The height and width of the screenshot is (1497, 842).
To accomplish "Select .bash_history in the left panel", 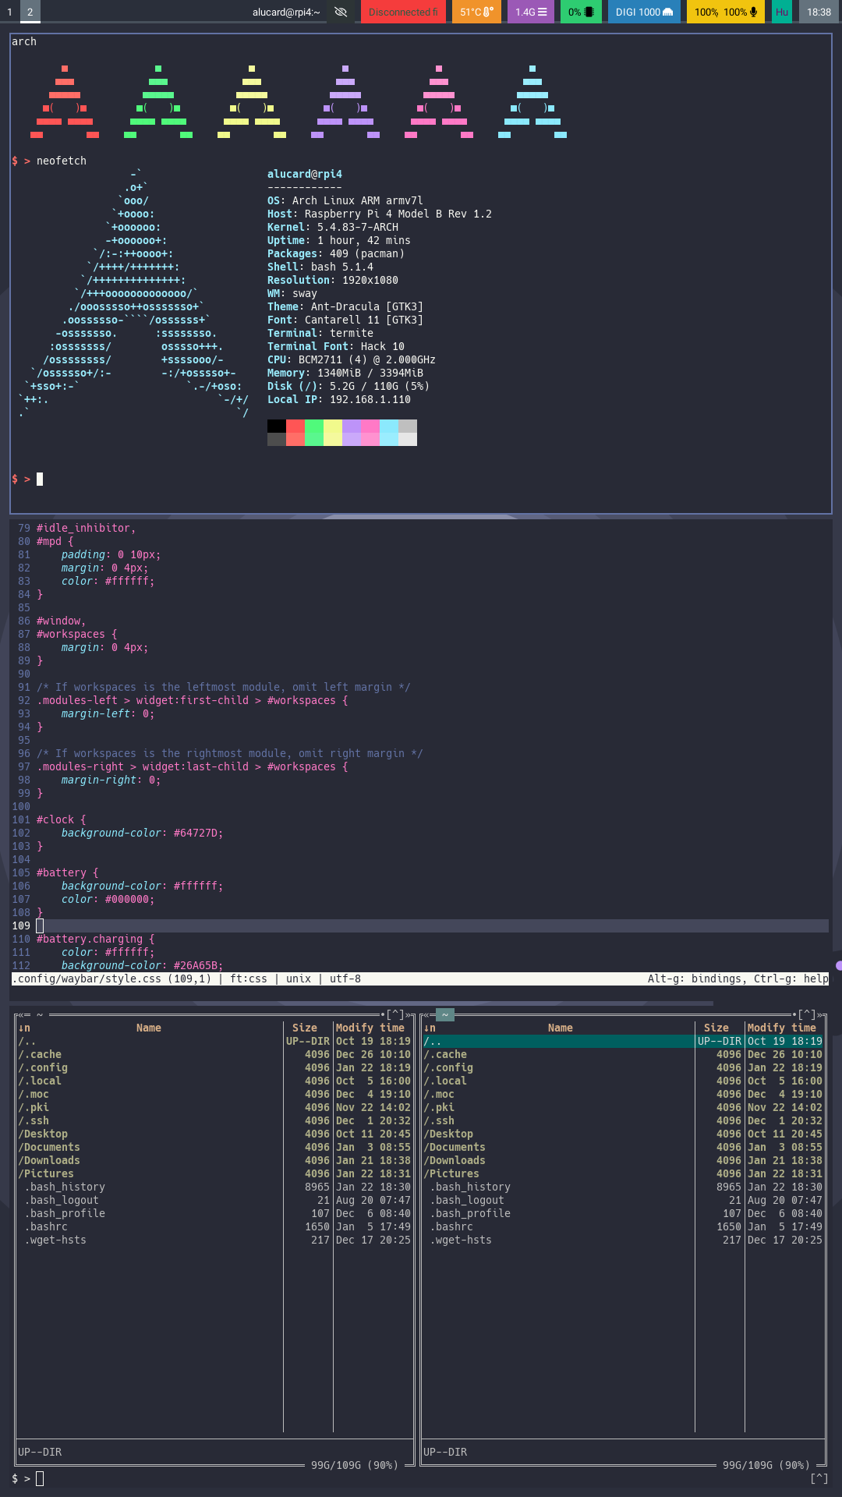I will [214, 1187].
